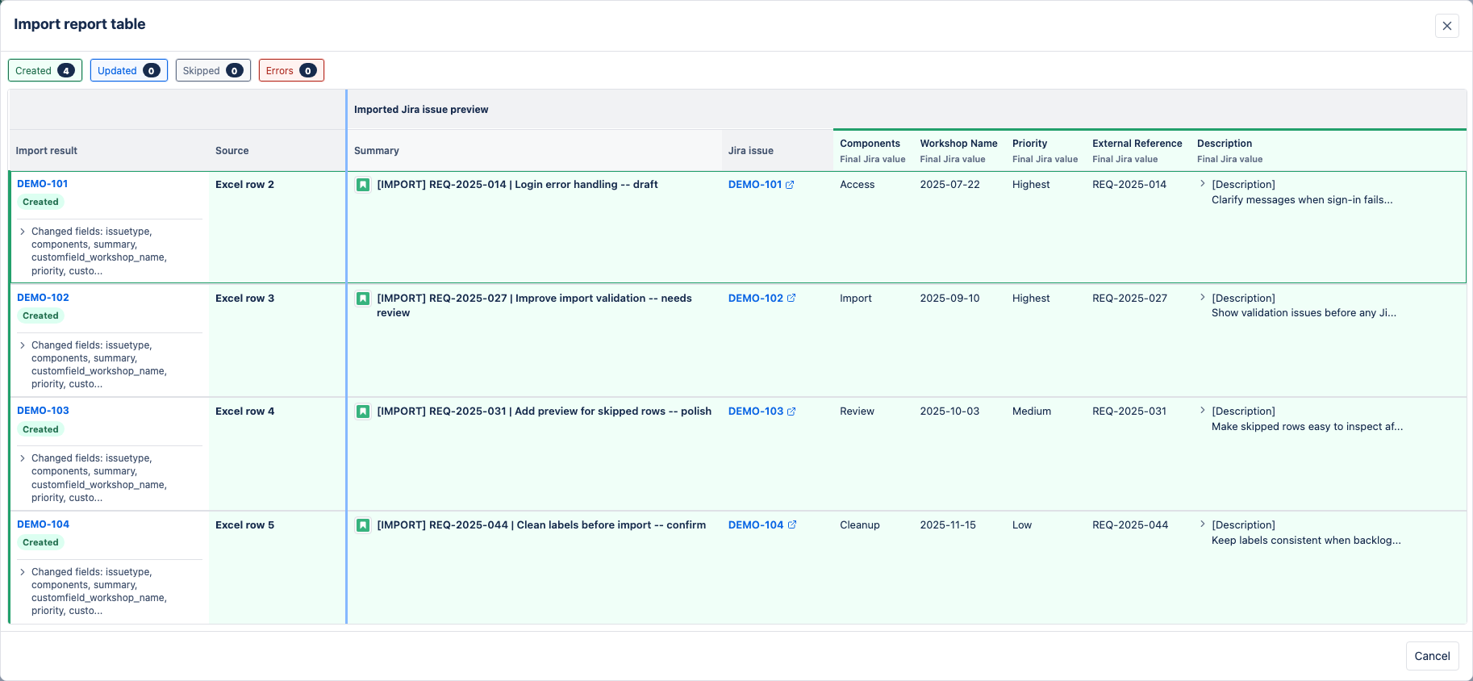Filter by Updated results

click(129, 70)
